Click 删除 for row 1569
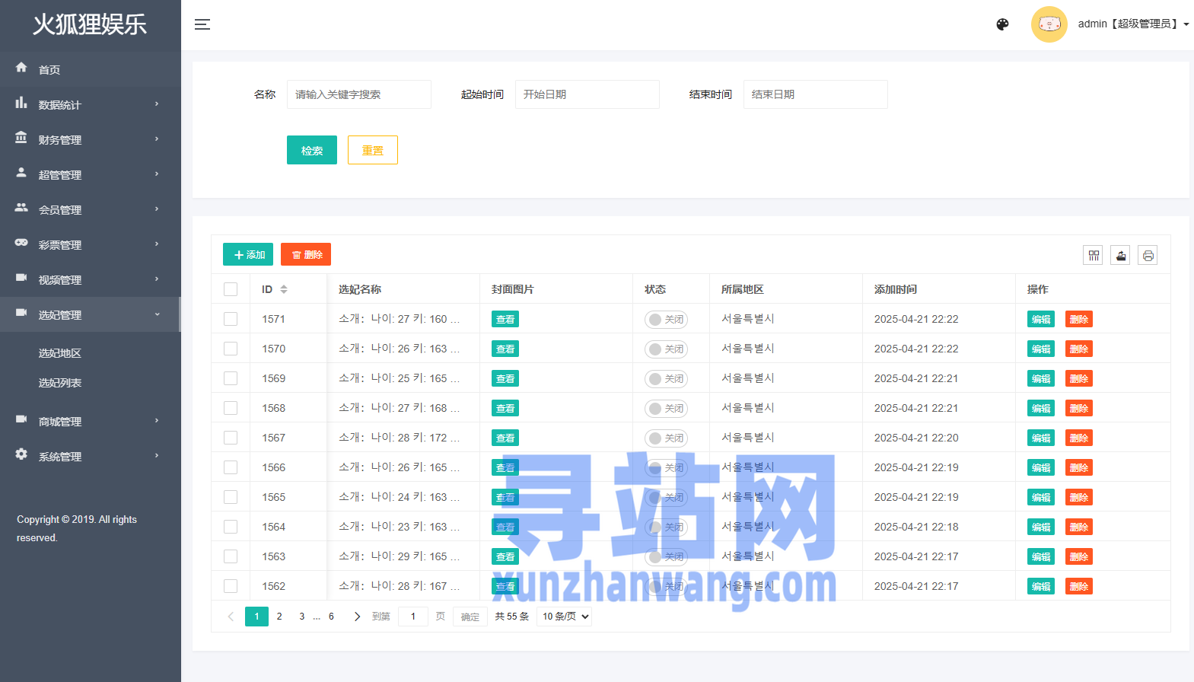The height and width of the screenshot is (682, 1194). pyautogui.click(x=1079, y=378)
